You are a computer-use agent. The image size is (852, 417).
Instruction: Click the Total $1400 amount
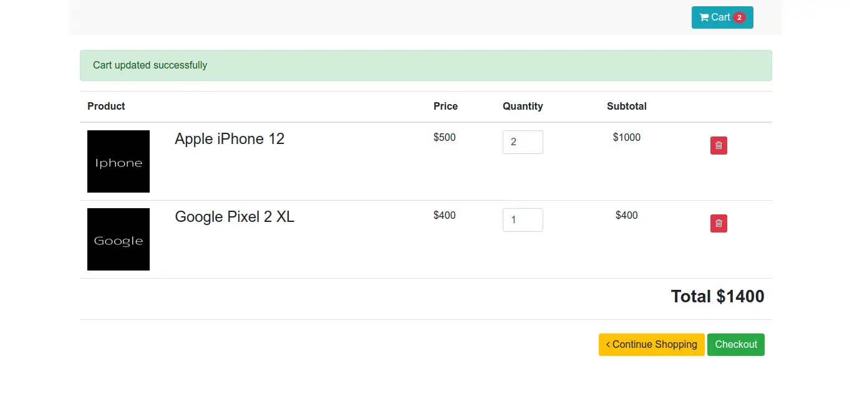(717, 297)
